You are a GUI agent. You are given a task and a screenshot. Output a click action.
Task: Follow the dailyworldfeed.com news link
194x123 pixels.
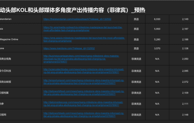coord(84,93)
